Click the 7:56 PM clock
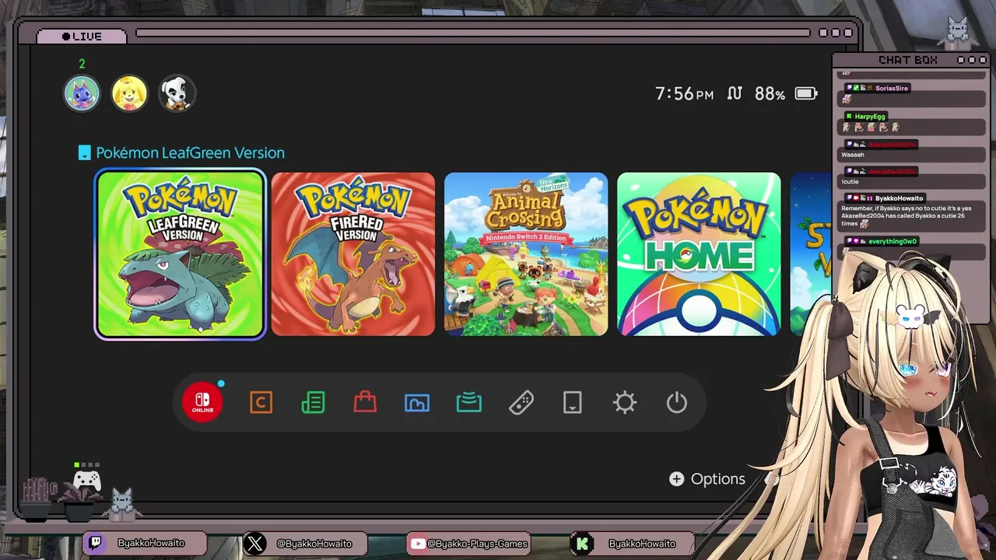 (x=684, y=93)
